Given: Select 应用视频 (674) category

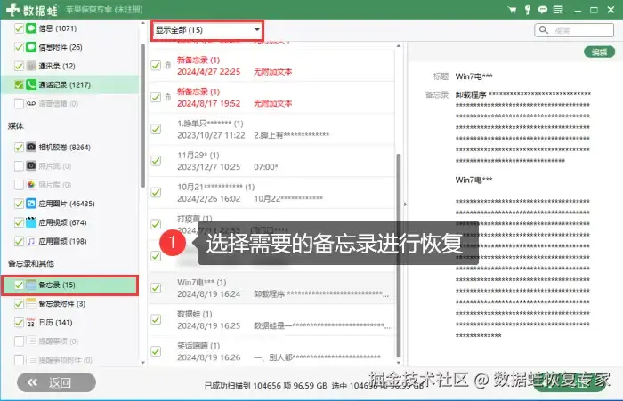Looking at the screenshot, I should [62, 222].
